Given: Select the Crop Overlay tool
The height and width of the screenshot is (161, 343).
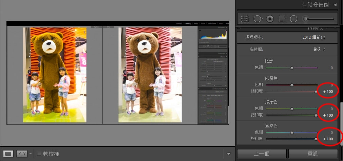Looking at the screenshot, I should pyautogui.click(x=245, y=19).
